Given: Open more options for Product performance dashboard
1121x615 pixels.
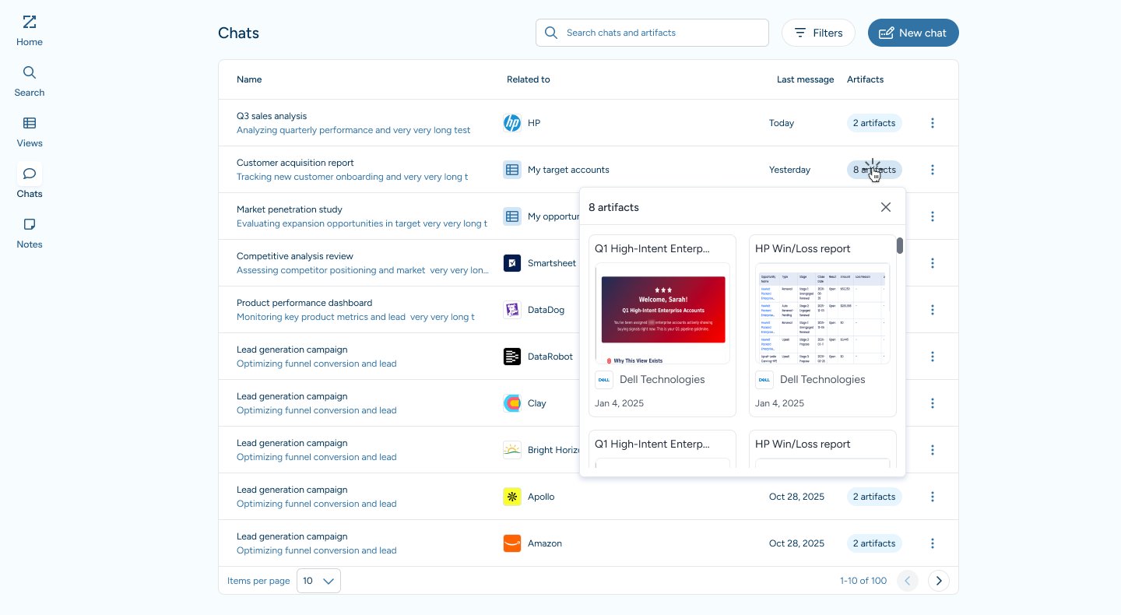Looking at the screenshot, I should (x=933, y=310).
